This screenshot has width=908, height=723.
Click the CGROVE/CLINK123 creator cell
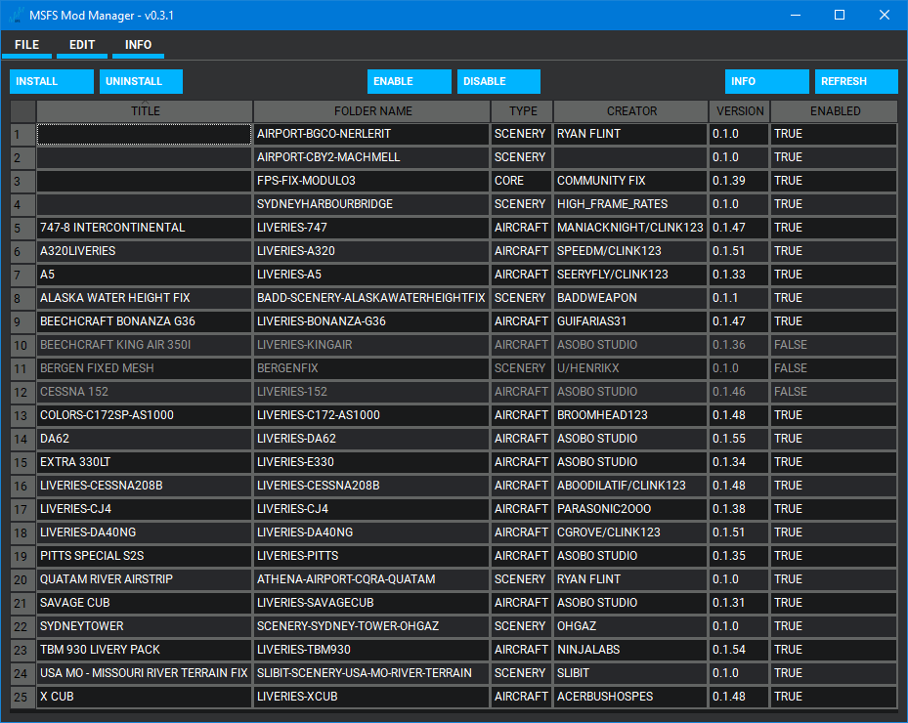pos(630,532)
